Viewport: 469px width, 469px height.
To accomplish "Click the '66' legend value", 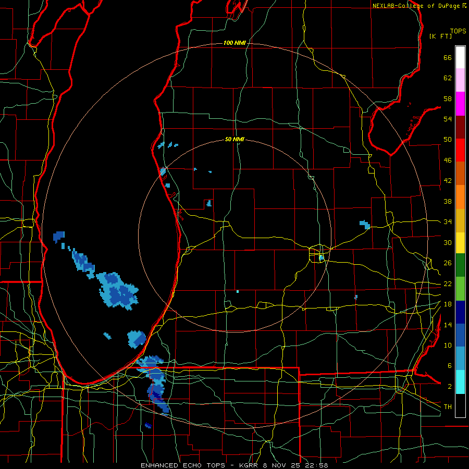I will 448,57.
